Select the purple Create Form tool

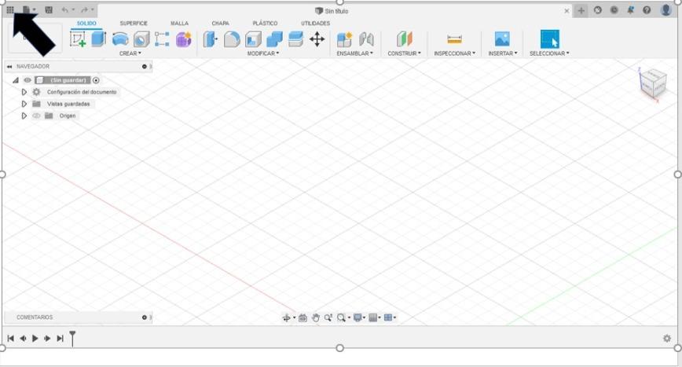pos(184,39)
